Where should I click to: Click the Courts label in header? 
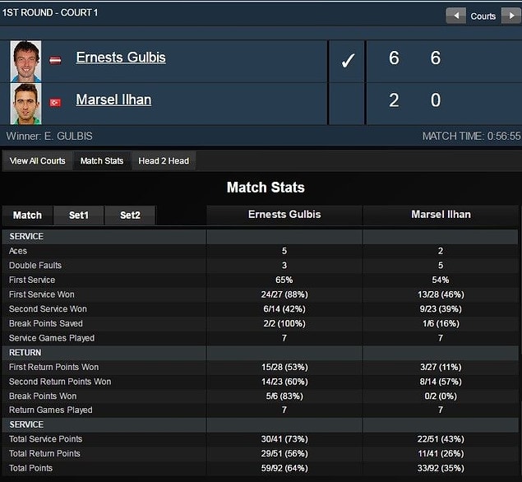point(483,16)
